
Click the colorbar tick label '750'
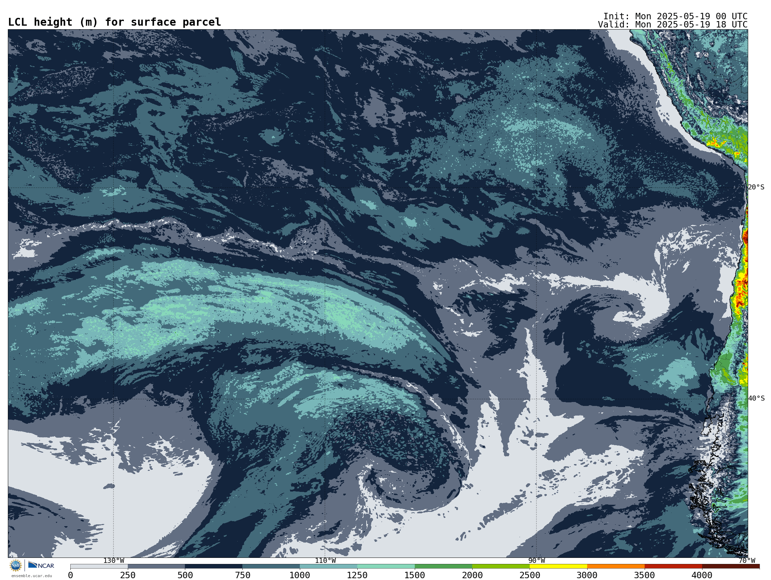coord(243,575)
